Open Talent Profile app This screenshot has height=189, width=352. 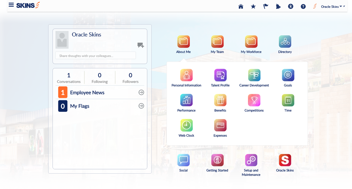point(220,75)
